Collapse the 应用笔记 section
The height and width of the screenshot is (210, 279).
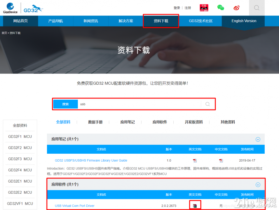click(x=258, y=139)
